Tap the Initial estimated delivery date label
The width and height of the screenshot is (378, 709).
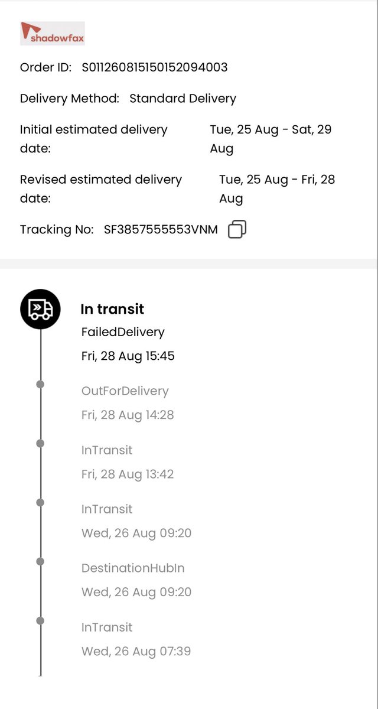tap(94, 139)
